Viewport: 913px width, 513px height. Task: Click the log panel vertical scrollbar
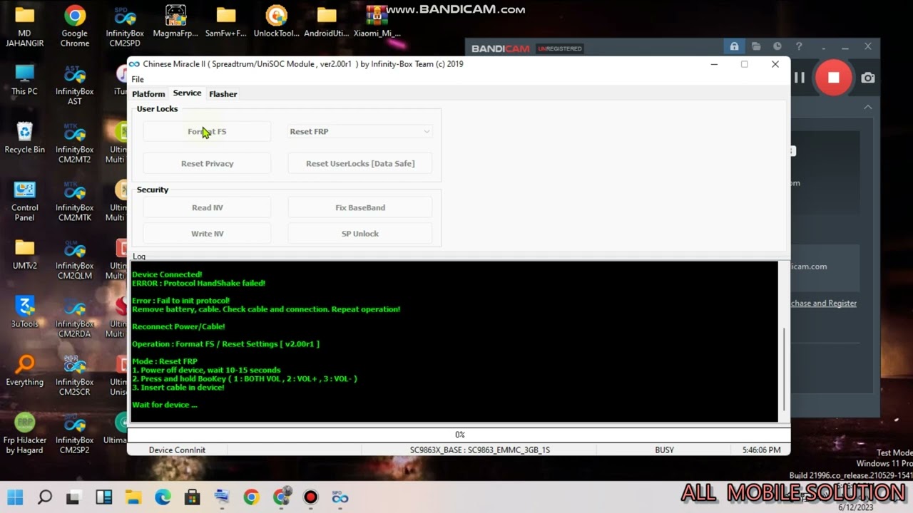[784, 369]
